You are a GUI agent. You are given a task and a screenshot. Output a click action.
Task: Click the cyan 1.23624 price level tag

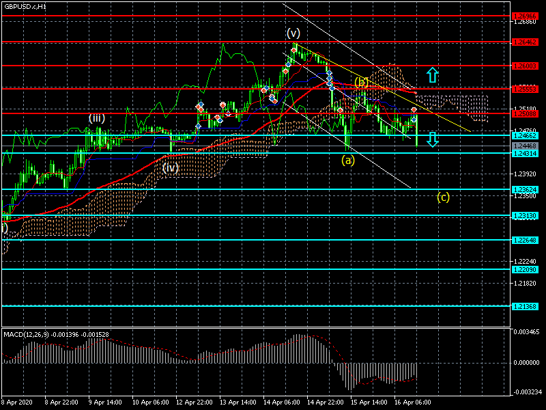(525, 190)
